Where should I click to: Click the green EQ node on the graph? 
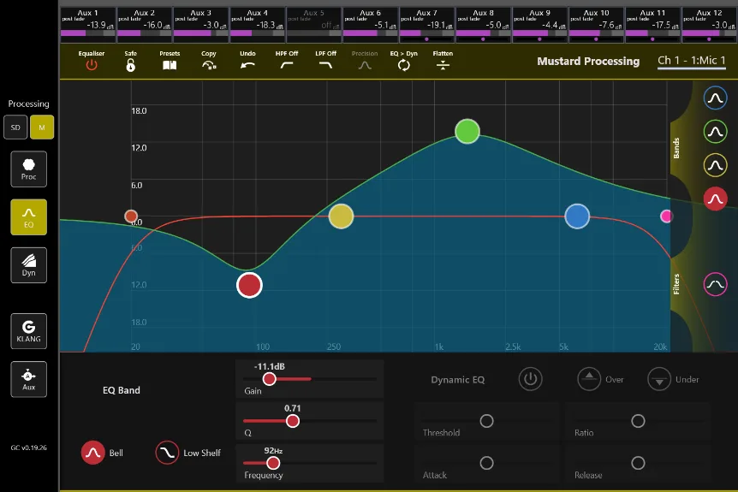click(467, 131)
